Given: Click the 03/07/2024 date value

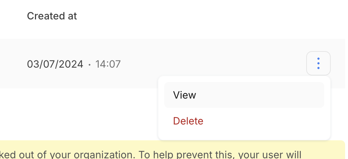Looking at the screenshot, I should point(55,64).
